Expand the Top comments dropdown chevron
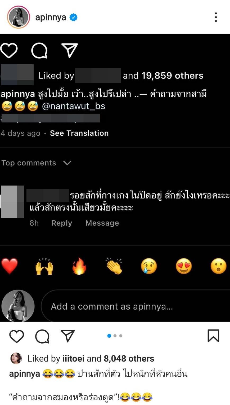230x405 pixels. [67, 163]
